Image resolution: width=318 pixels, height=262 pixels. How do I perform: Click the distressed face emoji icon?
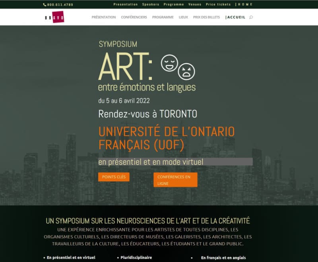coord(186,71)
